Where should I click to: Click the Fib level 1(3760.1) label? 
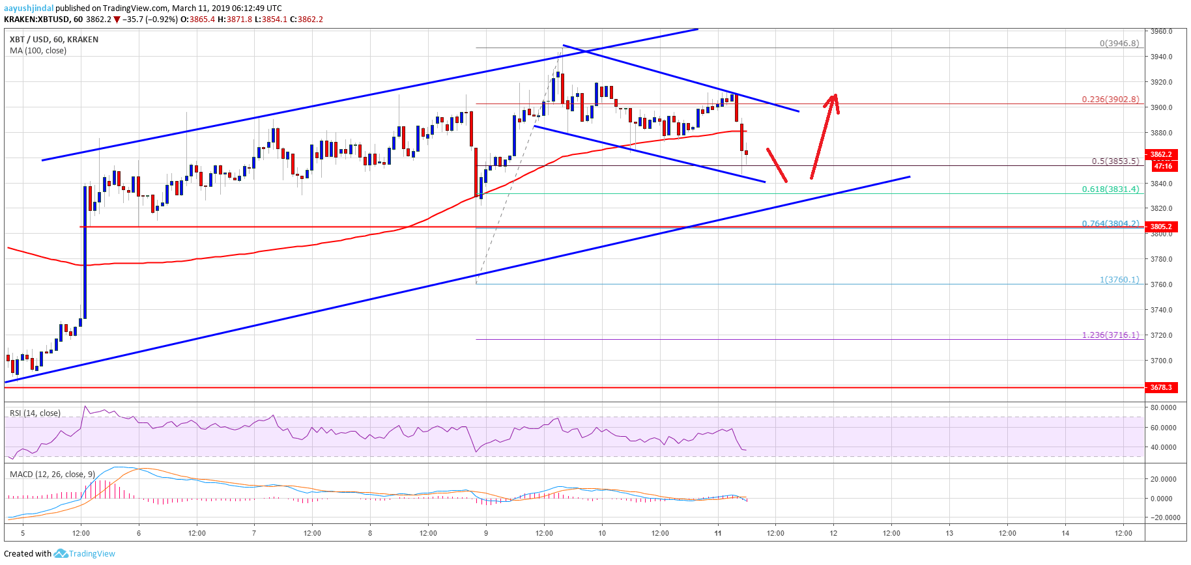pos(1119,280)
